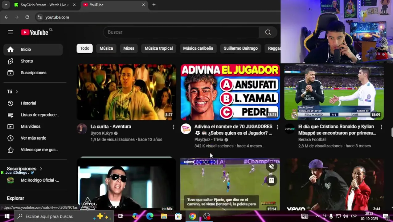Open Beraxa Football channel link
The image size is (393, 222).
[312, 140]
